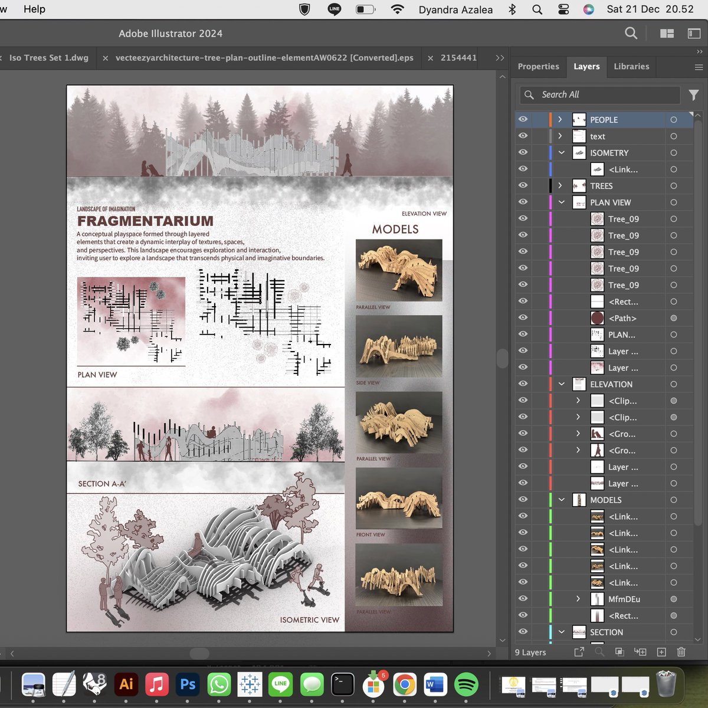708x708 pixels.
Task: Show more document tabs via double-chevron
Action: click(x=500, y=58)
